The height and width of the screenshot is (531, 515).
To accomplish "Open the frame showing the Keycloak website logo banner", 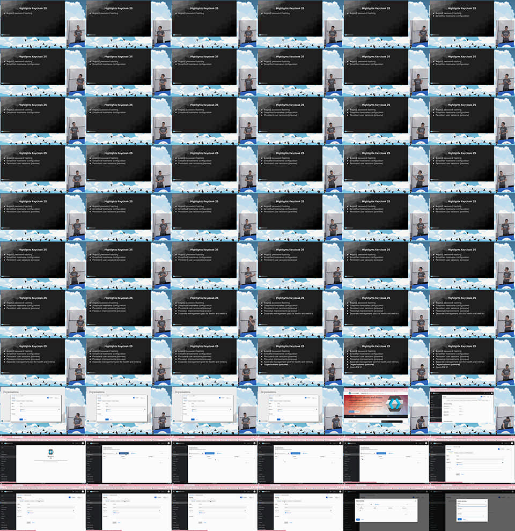I will 386,410.
